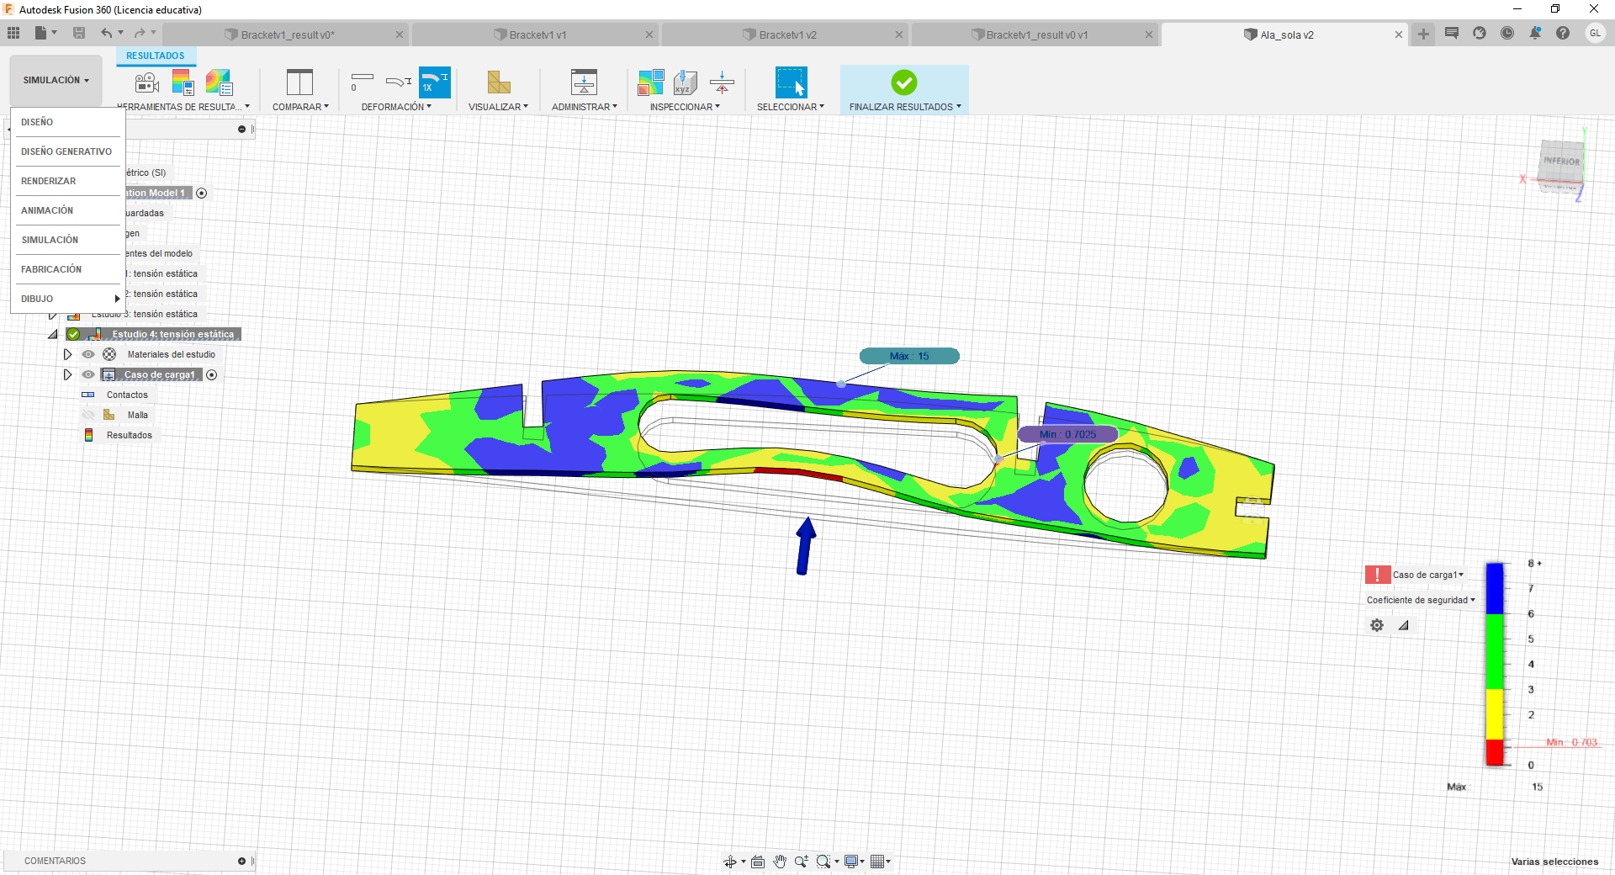Open legend settings gear icon
This screenshot has height=875, width=1615.
click(x=1377, y=625)
